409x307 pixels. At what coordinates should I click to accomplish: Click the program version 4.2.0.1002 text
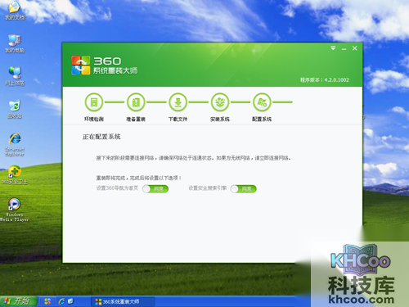point(325,80)
